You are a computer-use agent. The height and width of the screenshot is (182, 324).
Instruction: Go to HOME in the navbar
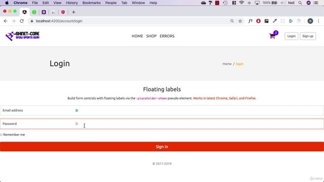[x=137, y=36]
